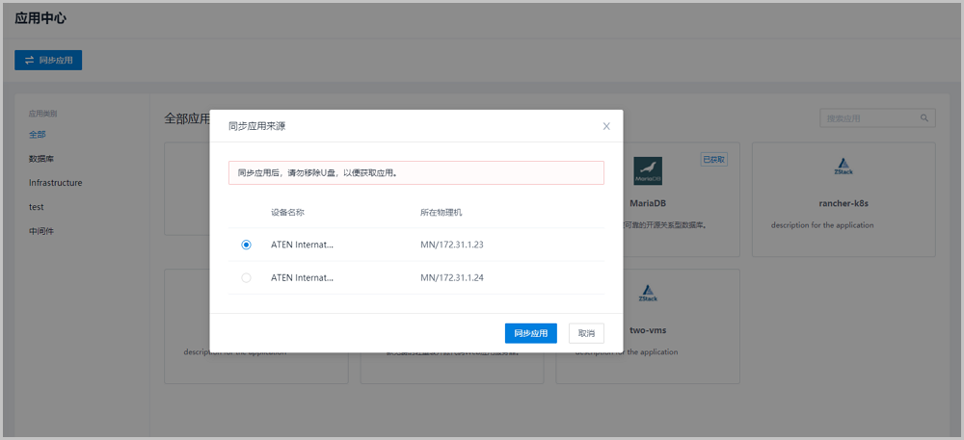Click the 同步应用 button at top left
Screen dimensions: 964x440
48,60
